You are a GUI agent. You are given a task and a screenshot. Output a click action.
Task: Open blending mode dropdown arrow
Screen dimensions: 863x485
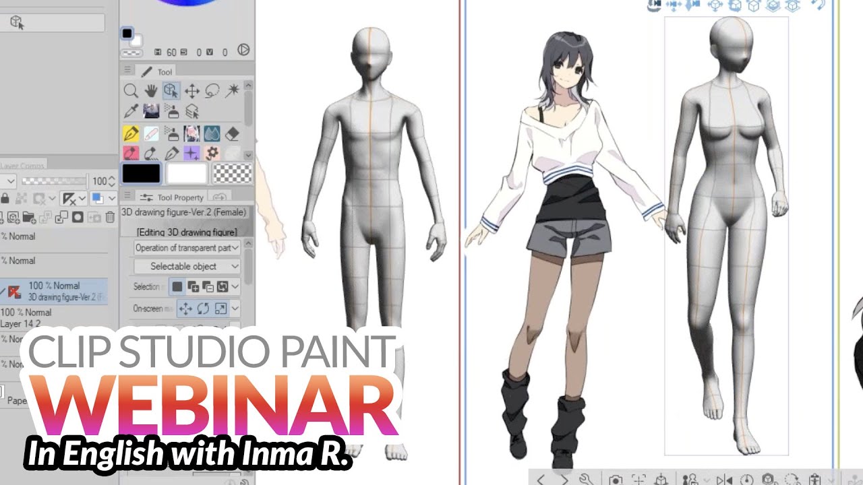tap(10, 181)
